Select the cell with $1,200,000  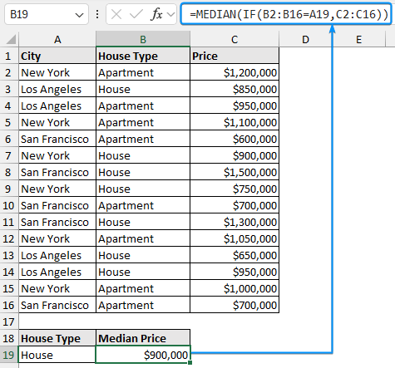point(235,72)
